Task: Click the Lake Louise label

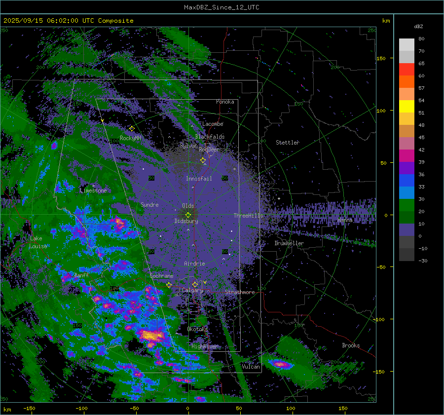Action: click(38, 242)
